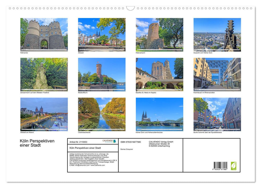Select the Hahnentor photo thumbnail
The width and height of the screenshot is (261, 188).
(44, 34)
